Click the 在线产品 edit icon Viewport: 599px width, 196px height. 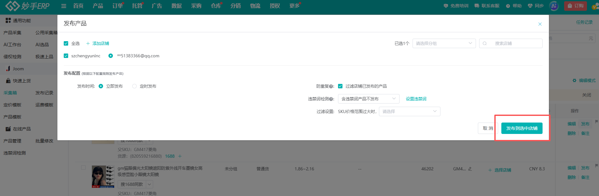coord(8,129)
